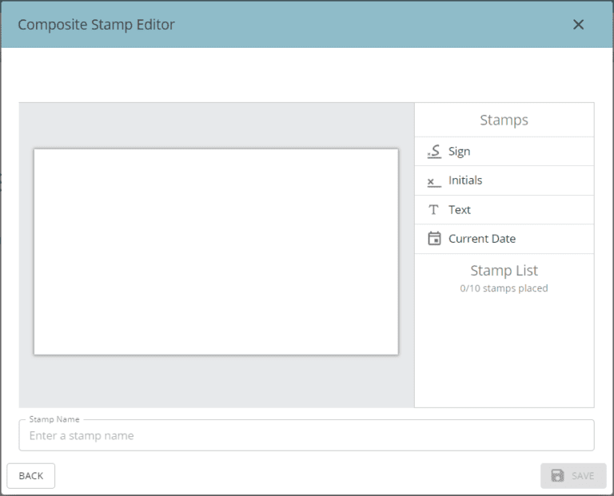This screenshot has height=496, width=614.
Task: Select the Text stamp option label
Action: pyautogui.click(x=460, y=210)
